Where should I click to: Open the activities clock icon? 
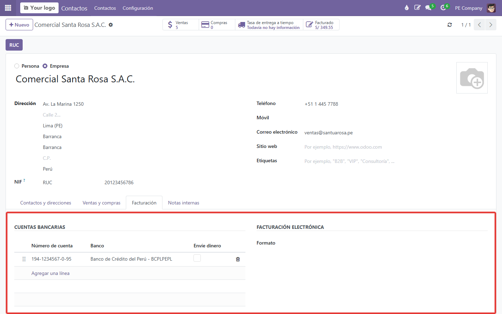(x=443, y=8)
